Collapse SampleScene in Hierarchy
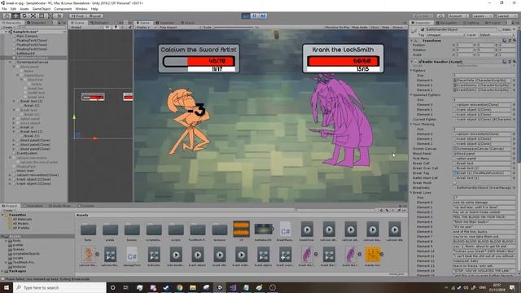The width and height of the screenshot is (521, 293). pyautogui.click(x=7, y=32)
